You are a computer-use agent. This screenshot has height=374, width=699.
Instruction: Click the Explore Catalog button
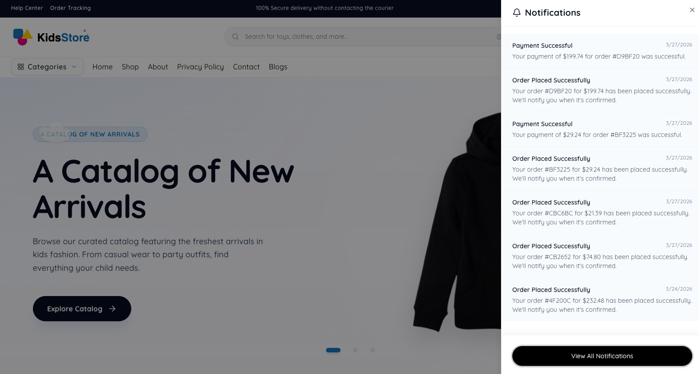(82, 309)
